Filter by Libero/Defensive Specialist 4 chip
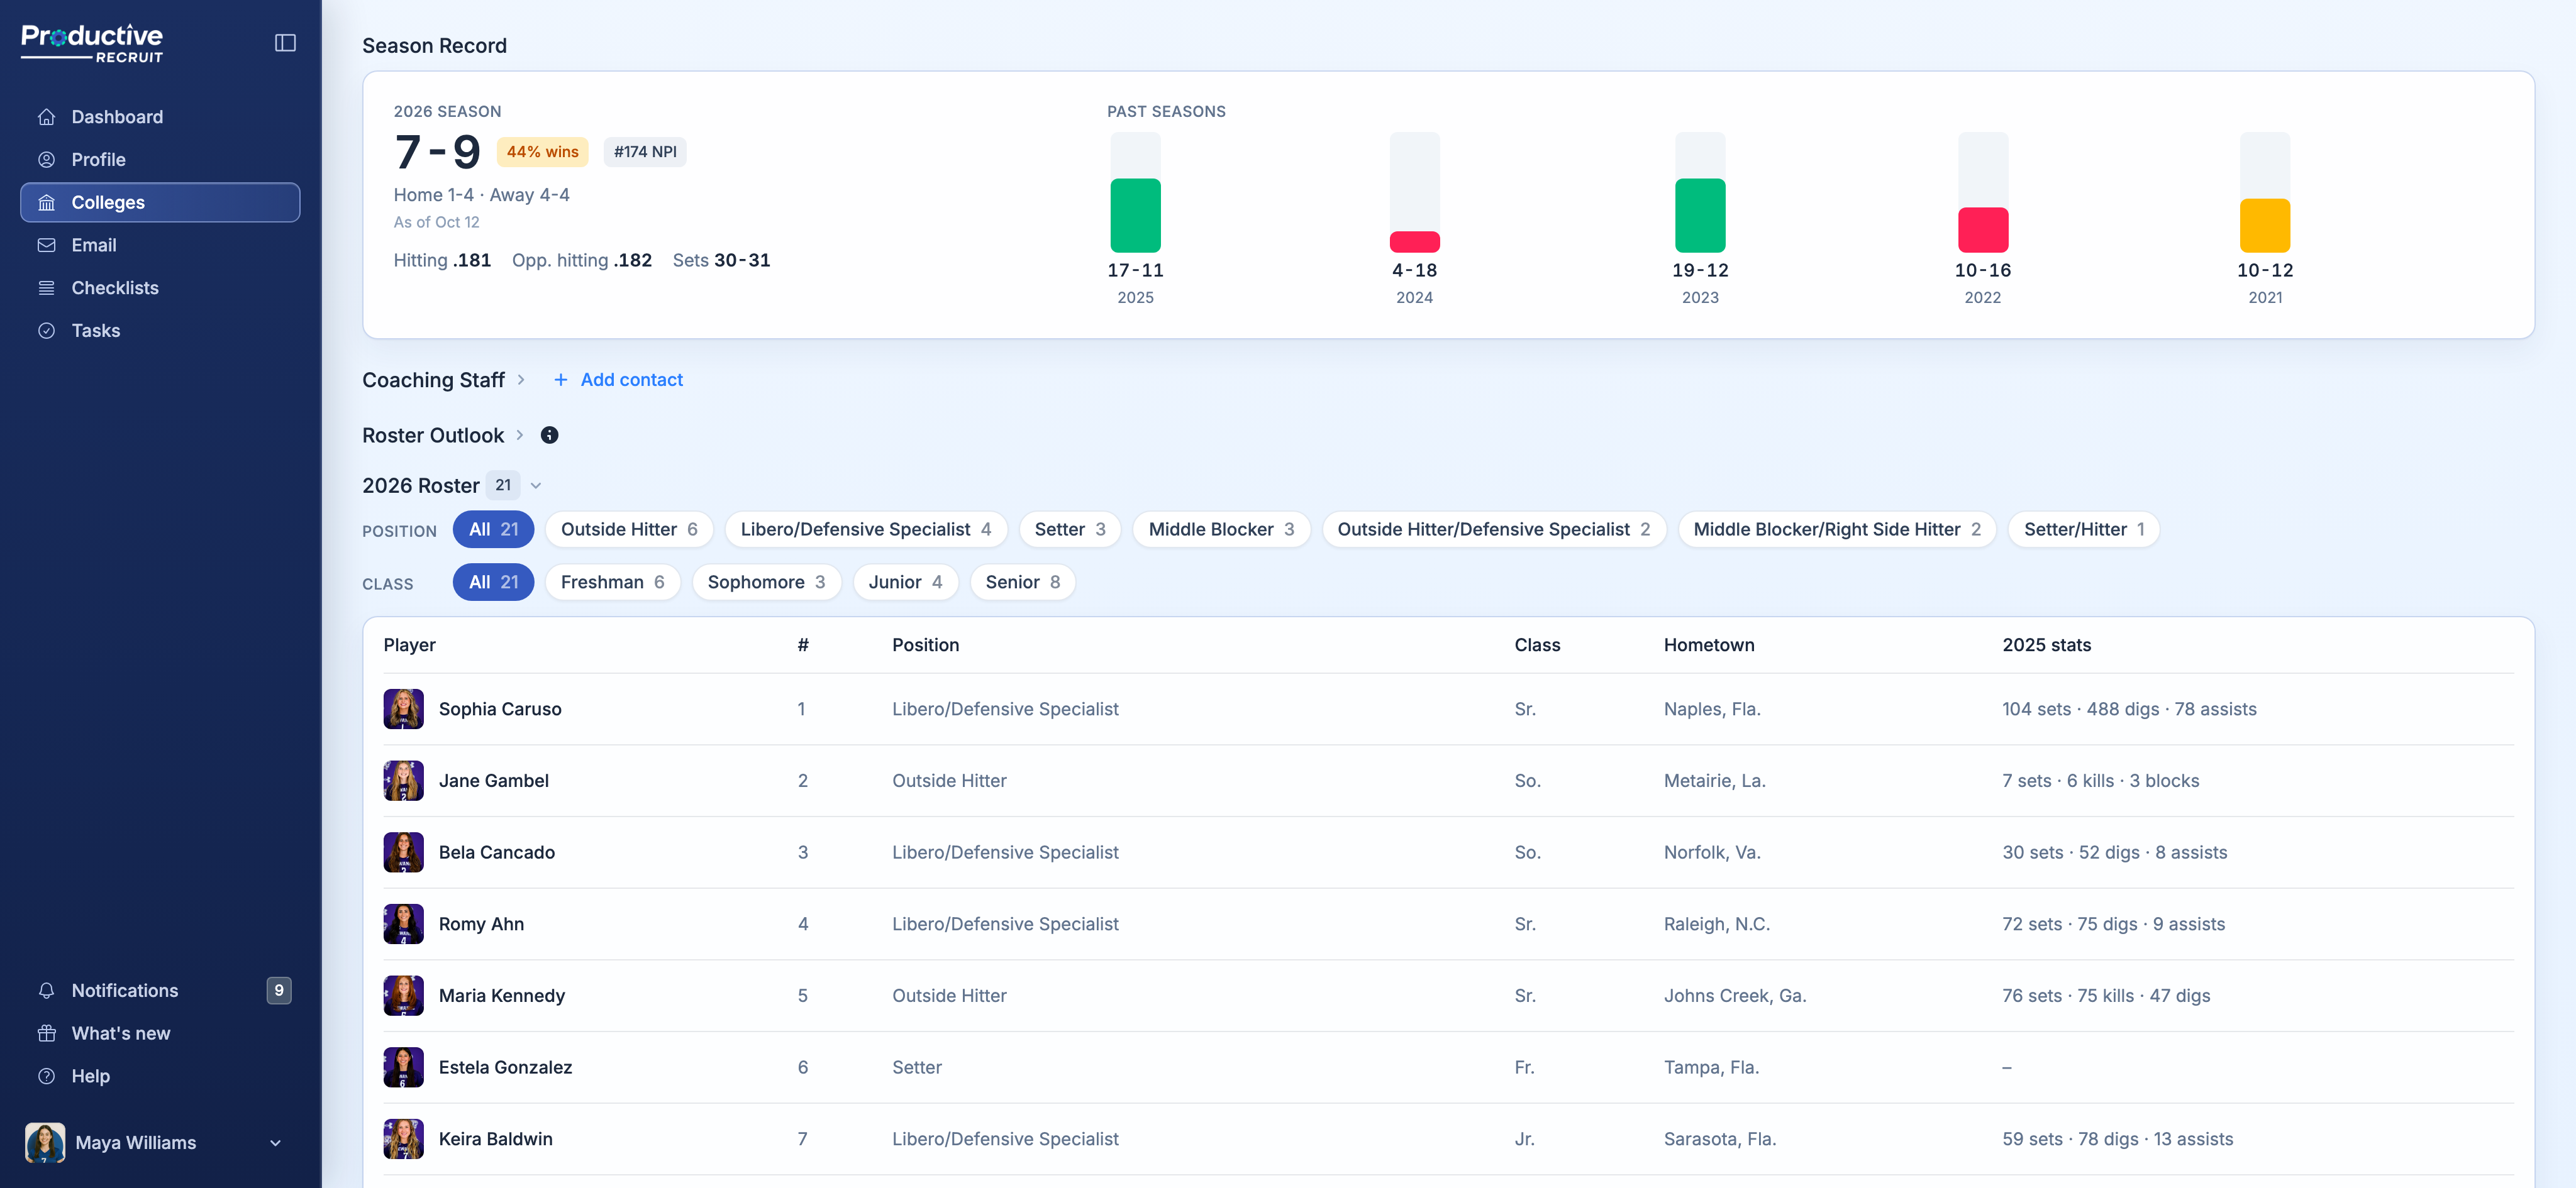2576x1188 pixels. pos(866,529)
